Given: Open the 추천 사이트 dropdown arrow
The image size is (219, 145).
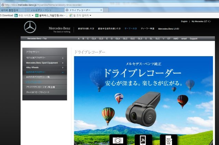Looking at the screenshot, I should click(33, 15).
